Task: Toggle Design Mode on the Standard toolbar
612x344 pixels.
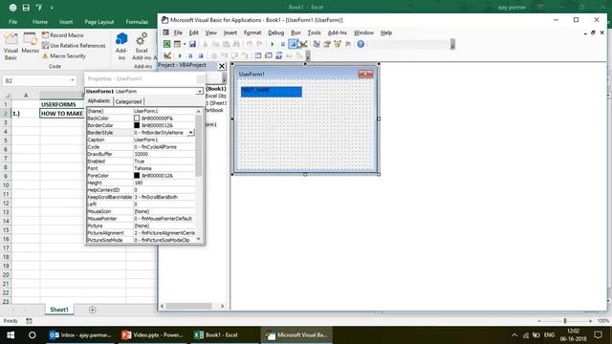Action: coord(303,44)
